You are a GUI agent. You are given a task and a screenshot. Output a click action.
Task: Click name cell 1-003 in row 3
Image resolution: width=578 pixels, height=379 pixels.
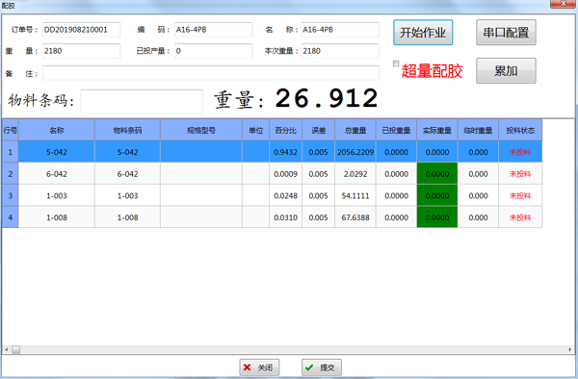pos(57,195)
